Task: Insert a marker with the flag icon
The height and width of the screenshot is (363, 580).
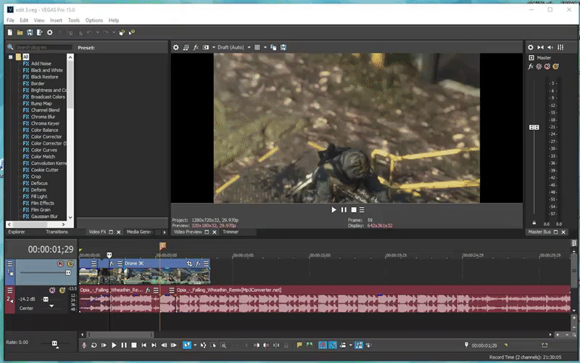Action: click(x=299, y=346)
